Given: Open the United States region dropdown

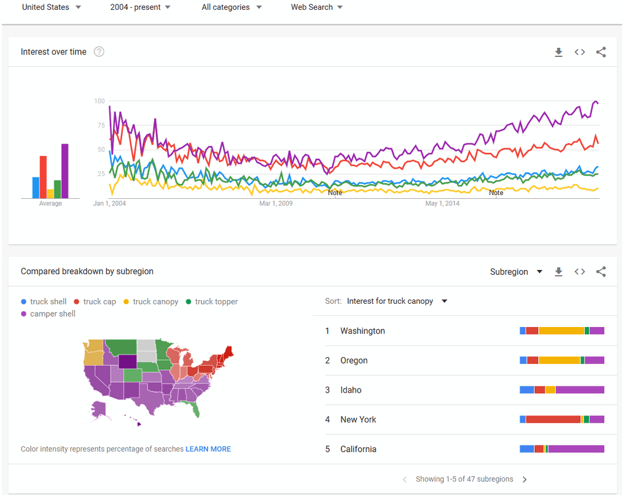Looking at the screenshot, I should pos(52,7).
